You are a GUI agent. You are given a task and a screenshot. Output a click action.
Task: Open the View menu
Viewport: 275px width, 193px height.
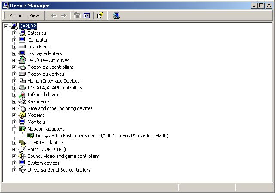[34, 15]
